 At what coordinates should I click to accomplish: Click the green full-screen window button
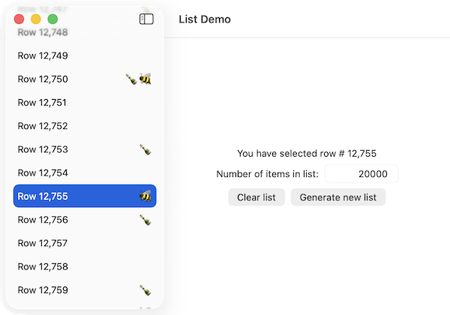pyautogui.click(x=52, y=19)
